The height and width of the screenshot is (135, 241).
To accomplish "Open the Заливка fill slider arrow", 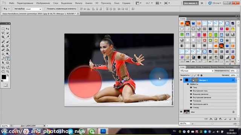I will click(238, 75).
